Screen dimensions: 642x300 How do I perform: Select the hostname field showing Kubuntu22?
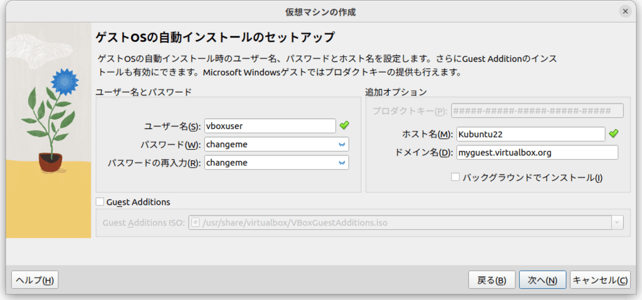pos(530,134)
